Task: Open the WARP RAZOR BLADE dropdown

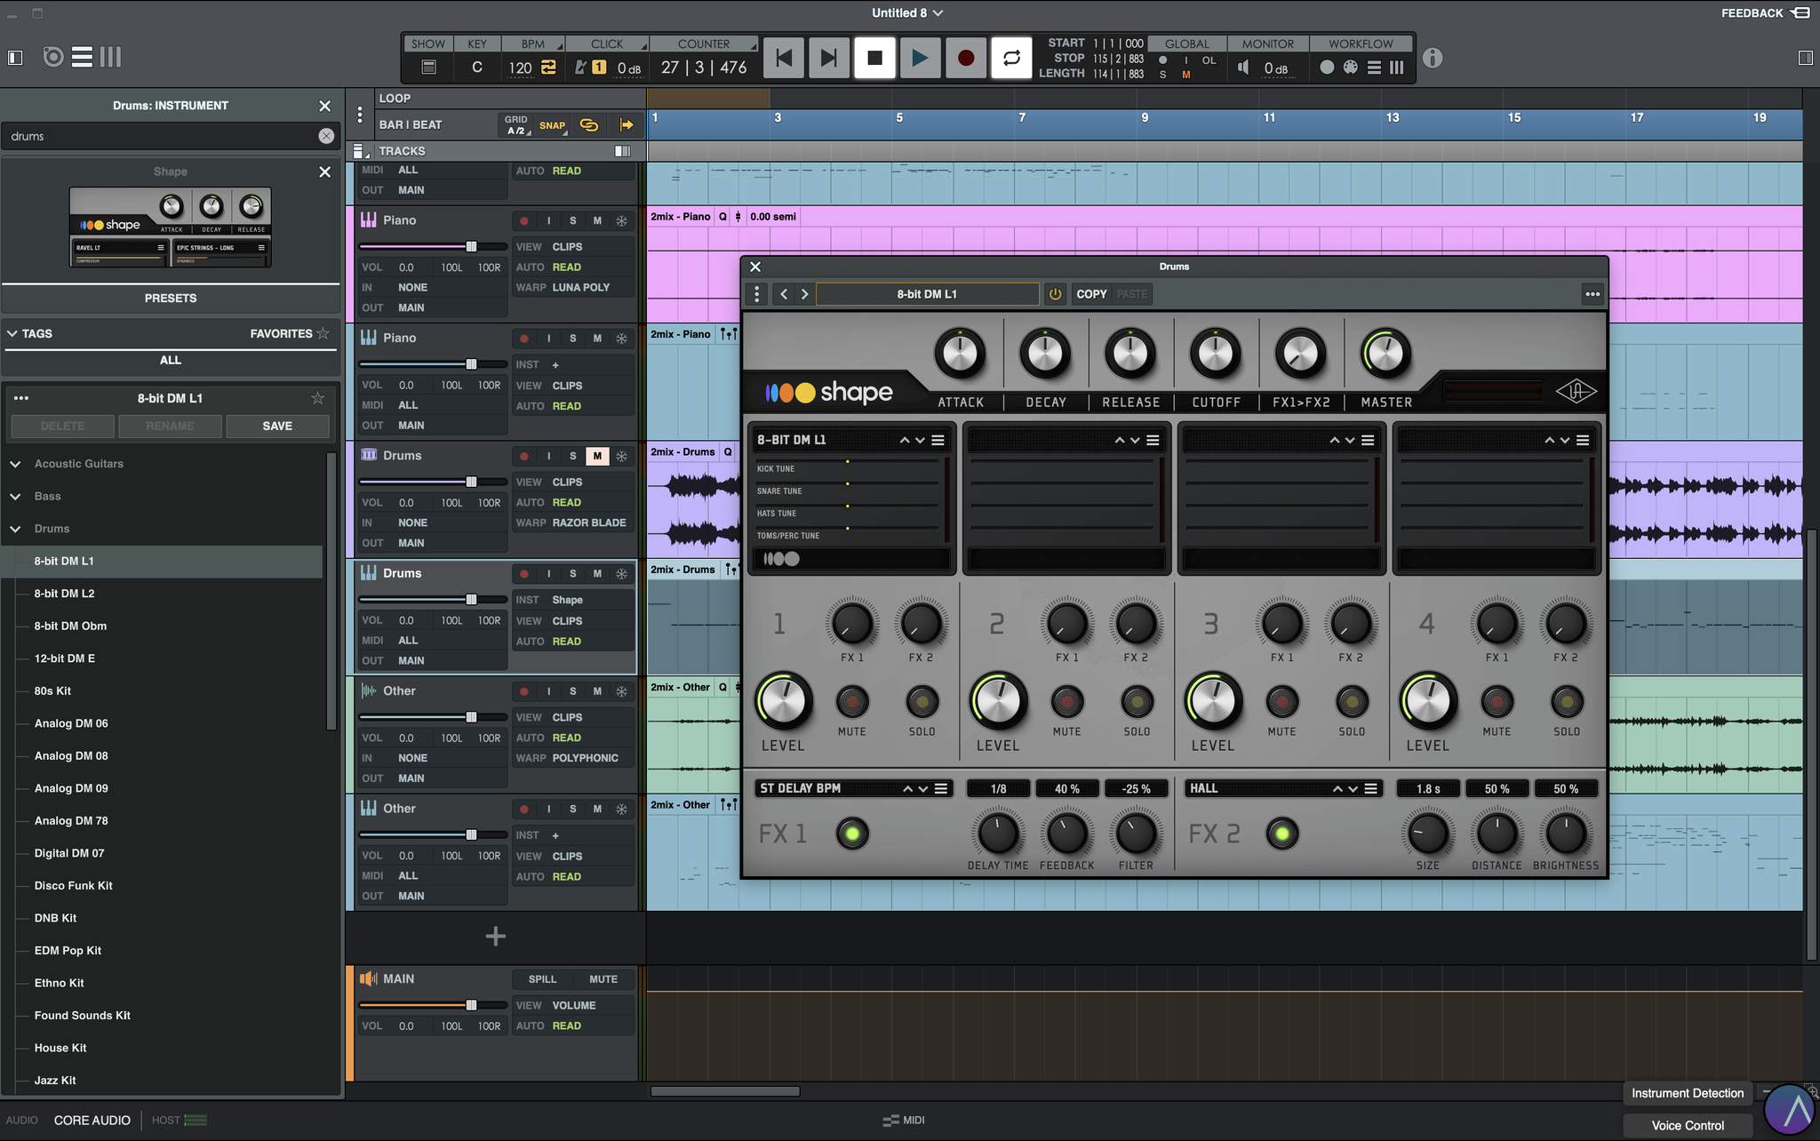Action: click(x=589, y=523)
